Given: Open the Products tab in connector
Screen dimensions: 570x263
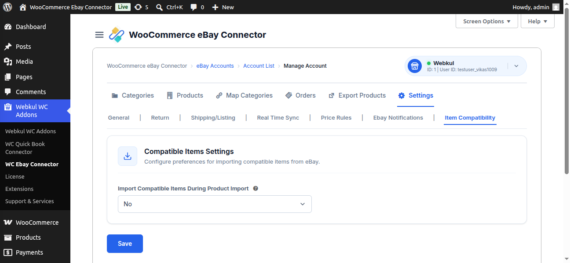Looking at the screenshot, I should pos(185,95).
